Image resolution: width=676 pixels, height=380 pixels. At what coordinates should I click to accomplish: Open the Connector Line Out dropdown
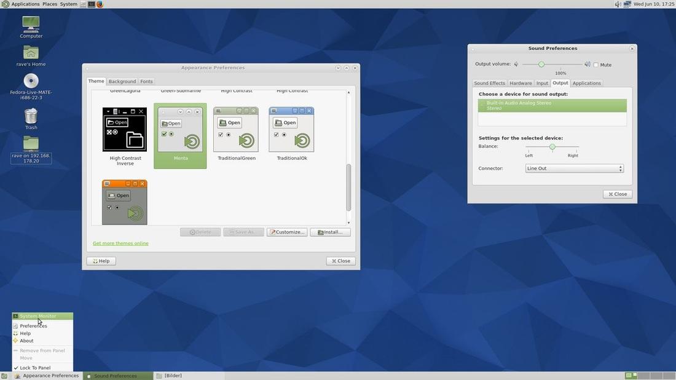pos(575,168)
